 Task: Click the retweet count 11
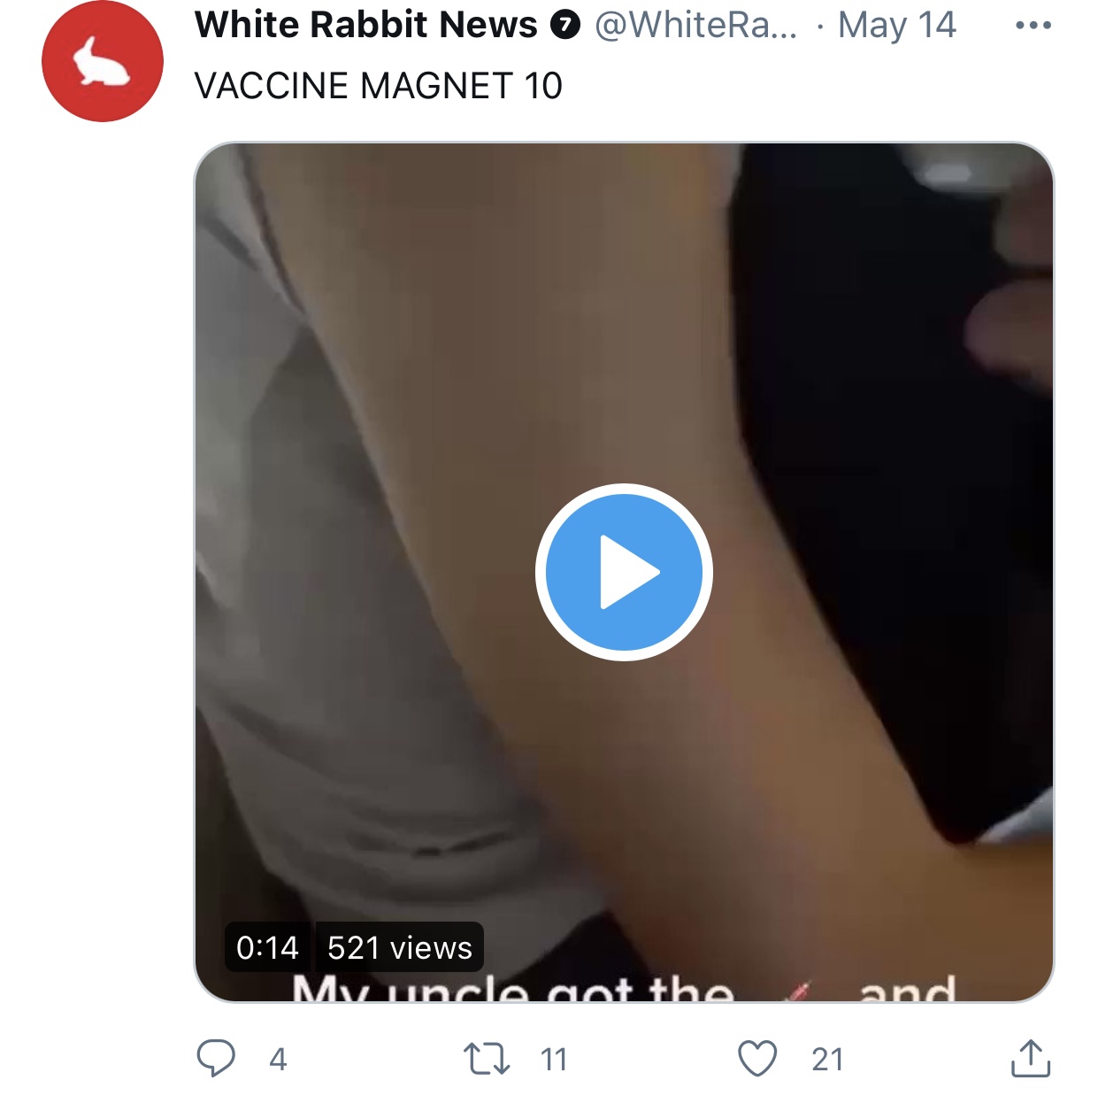(x=554, y=1060)
